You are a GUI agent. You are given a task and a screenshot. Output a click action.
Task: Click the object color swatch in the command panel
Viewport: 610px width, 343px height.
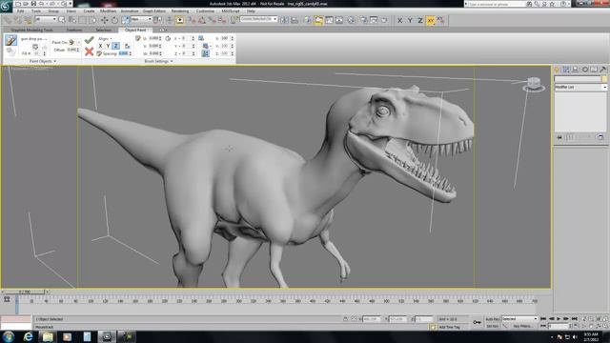pos(604,78)
